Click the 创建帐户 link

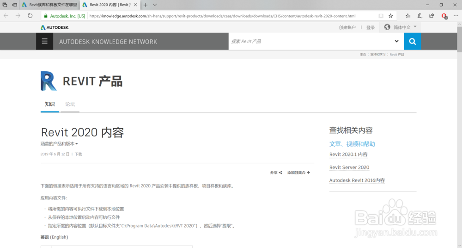347,27
